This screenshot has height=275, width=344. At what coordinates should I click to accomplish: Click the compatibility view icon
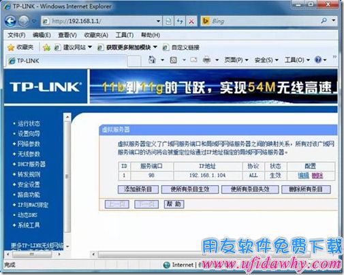point(168,21)
